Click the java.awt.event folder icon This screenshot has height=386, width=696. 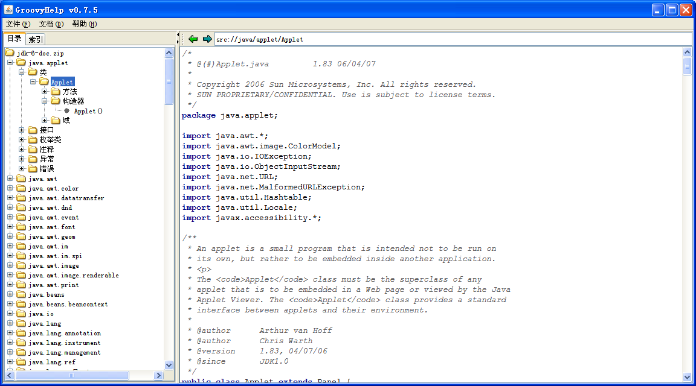[21, 217]
